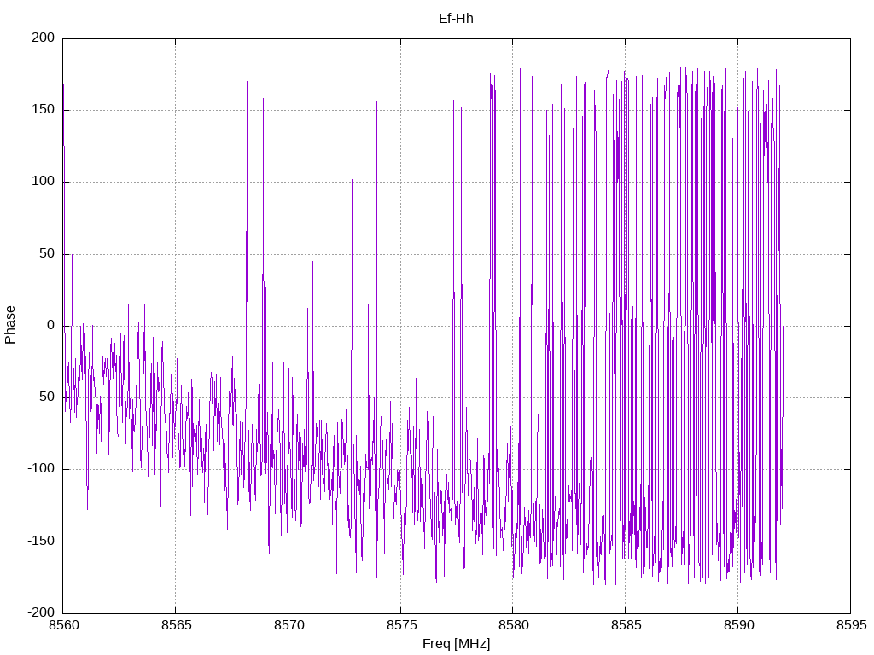Click the y-axis tick label '50'
Screen dimensions: 874x655
coord(47,254)
